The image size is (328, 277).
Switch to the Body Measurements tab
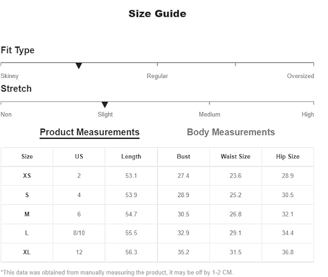pos(231,132)
